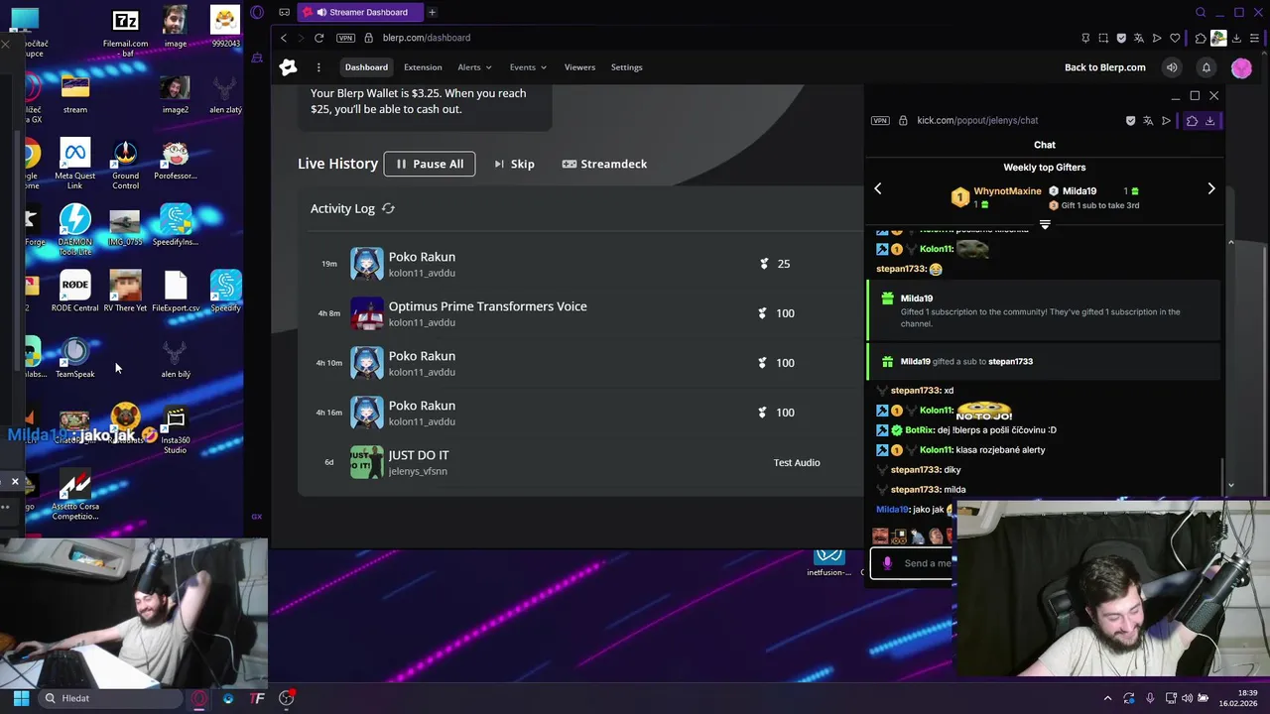
Task: Switch to the Dashboard tab
Action: 366,67
